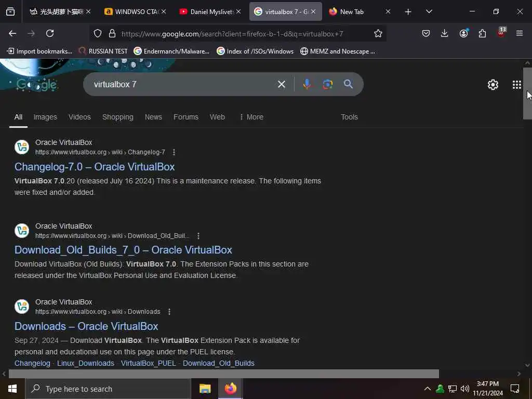
Task: Open Index of /ISOs/Windows bookmark
Action: [x=255, y=51]
